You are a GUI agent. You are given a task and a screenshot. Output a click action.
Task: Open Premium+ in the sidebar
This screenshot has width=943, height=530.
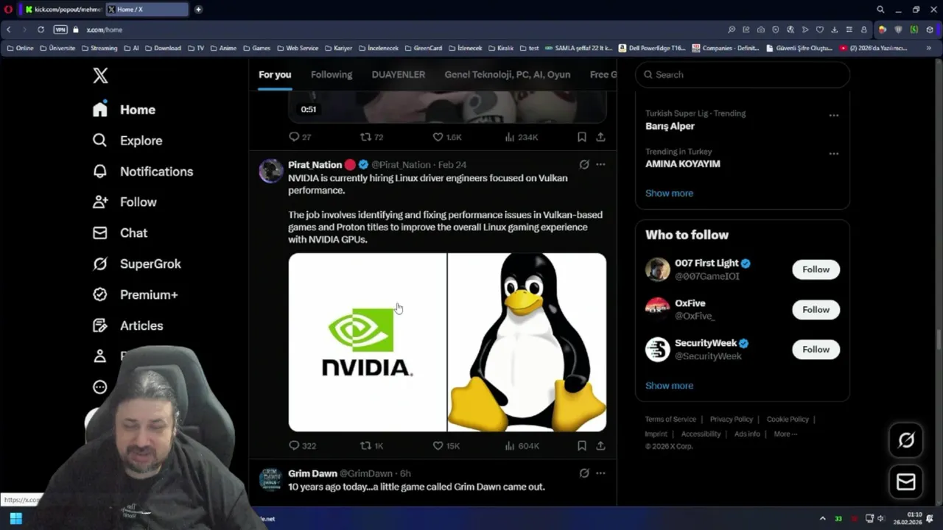pos(135,295)
